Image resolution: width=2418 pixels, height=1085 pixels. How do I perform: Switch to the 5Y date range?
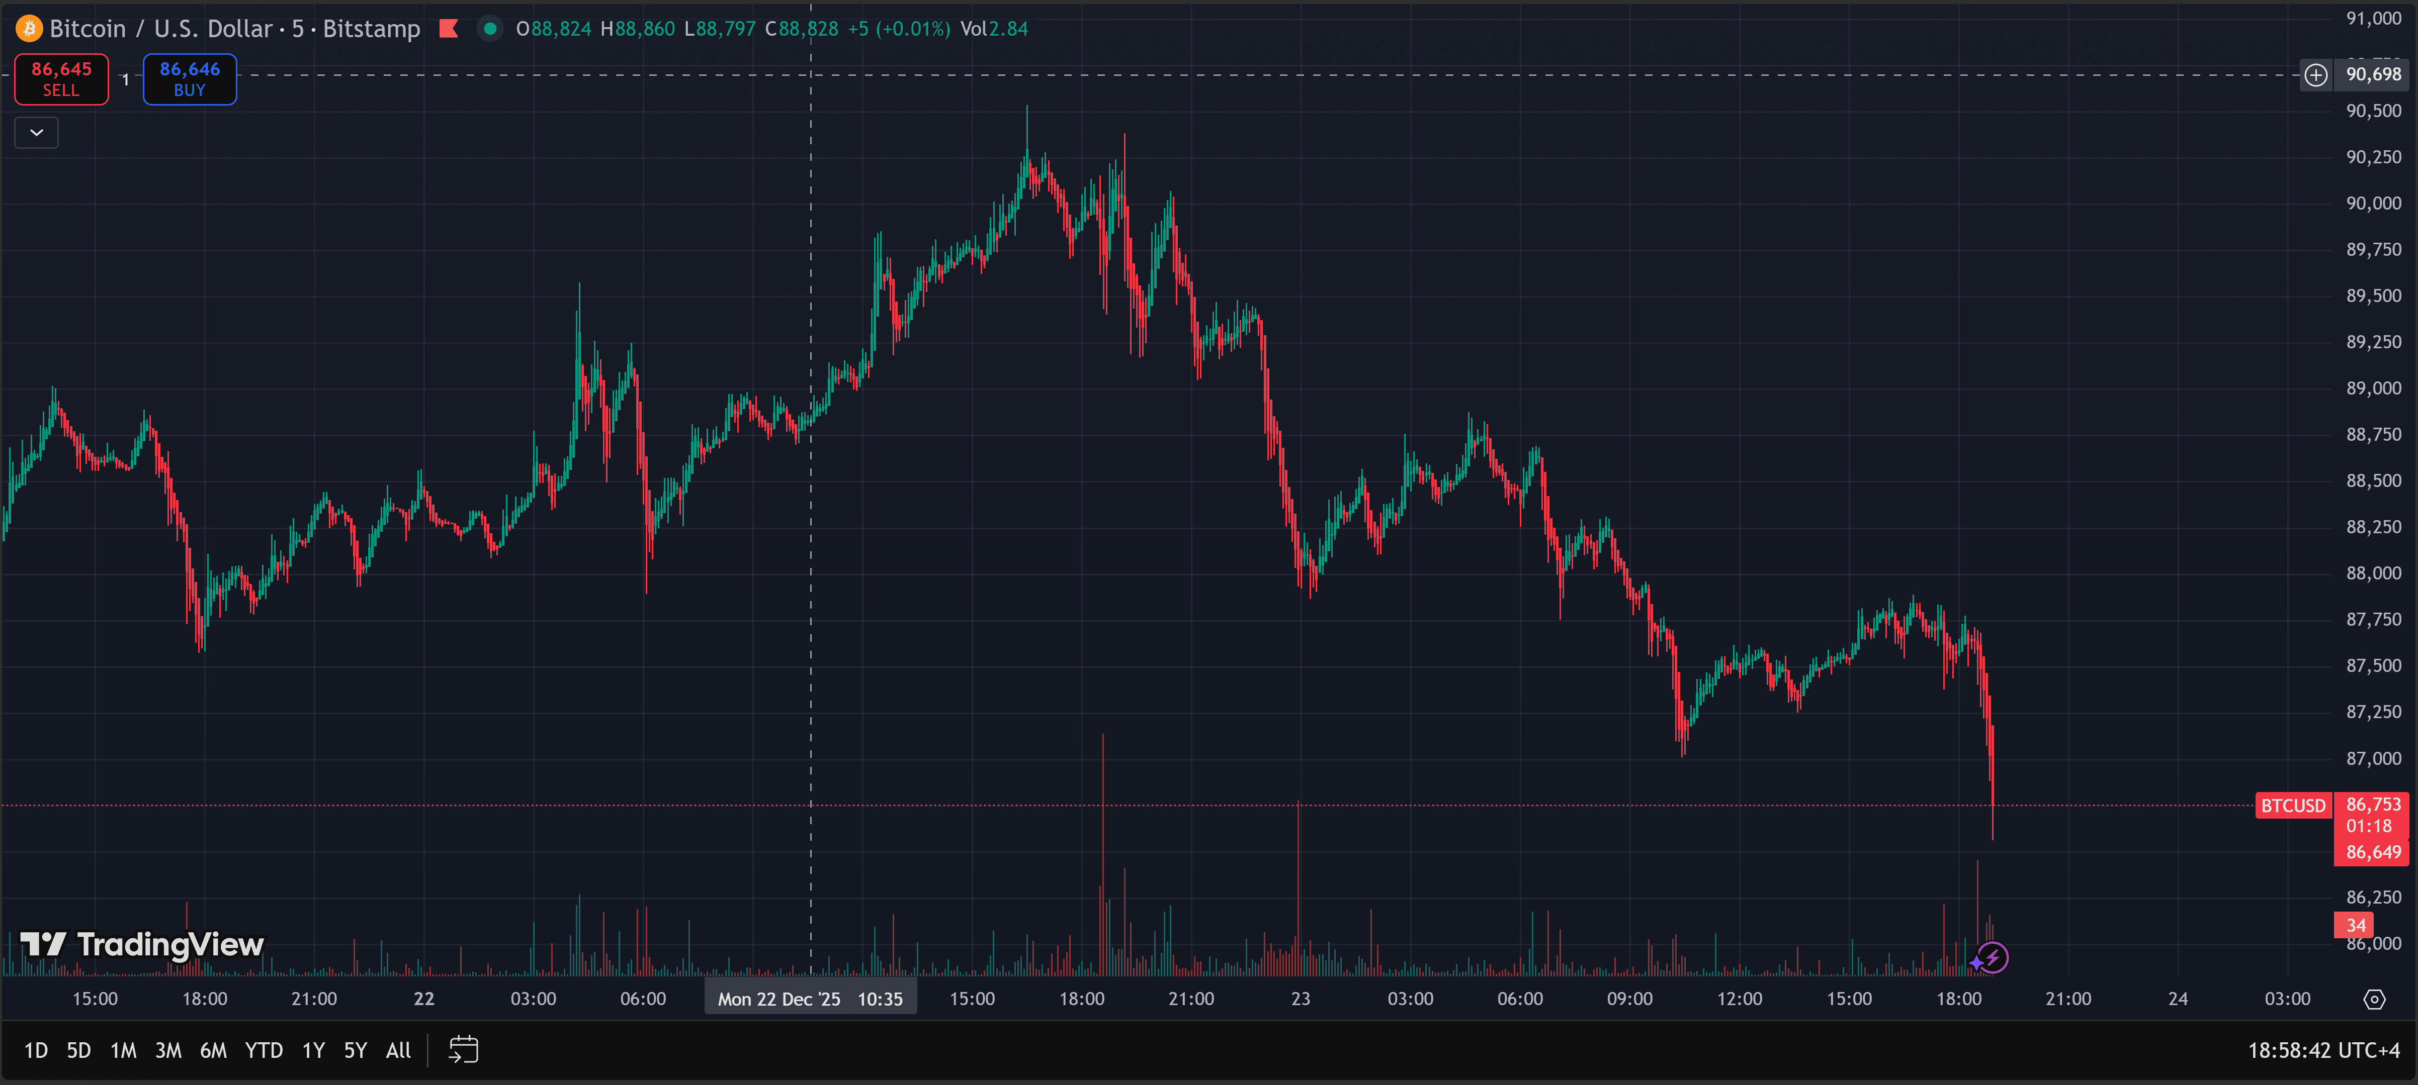(x=355, y=1050)
